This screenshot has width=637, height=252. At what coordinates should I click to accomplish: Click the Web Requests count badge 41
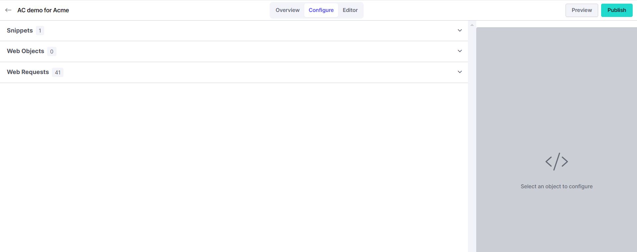pos(58,72)
